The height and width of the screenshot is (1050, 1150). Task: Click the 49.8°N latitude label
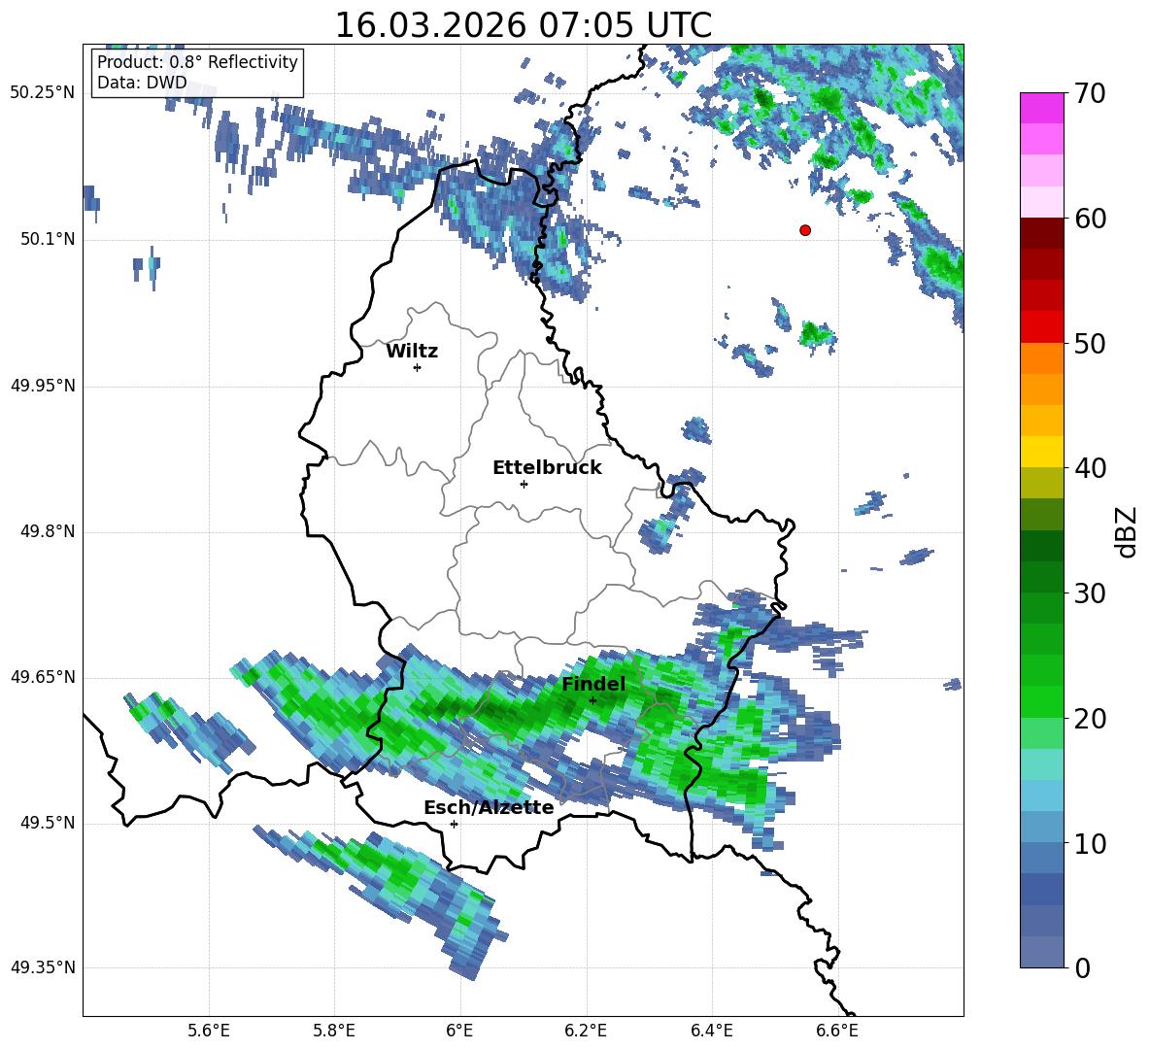(x=48, y=531)
